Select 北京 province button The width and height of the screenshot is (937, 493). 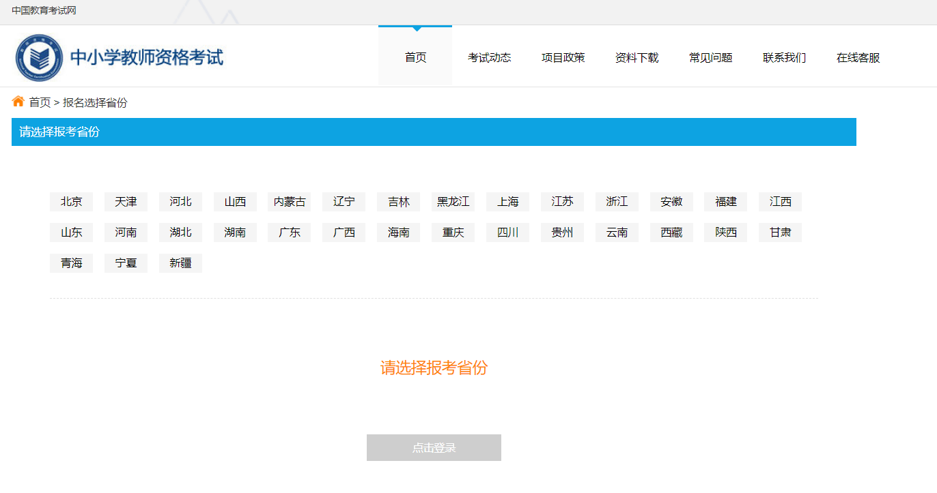coord(71,202)
